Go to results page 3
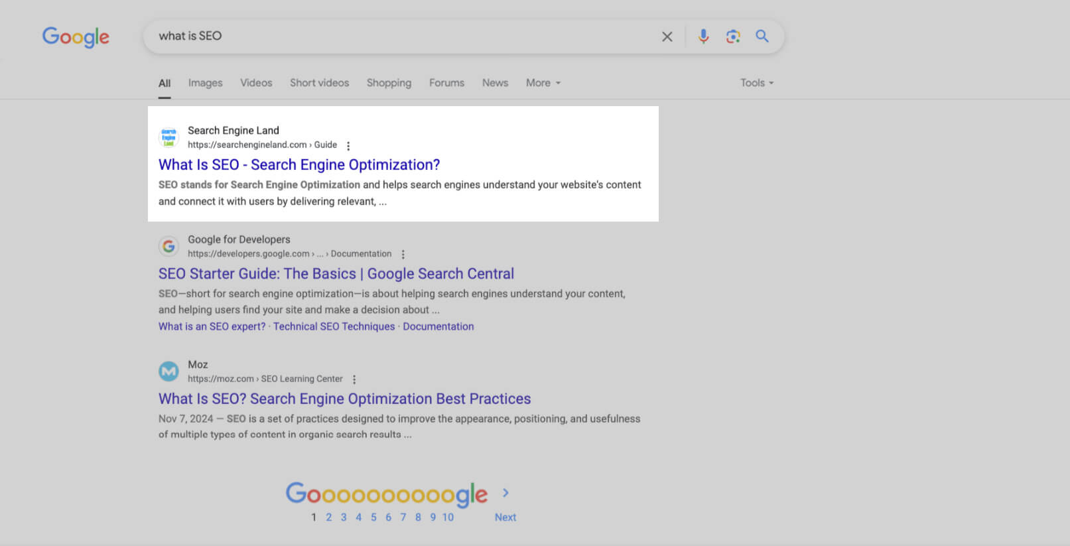The image size is (1070, 546). (344, 517)
